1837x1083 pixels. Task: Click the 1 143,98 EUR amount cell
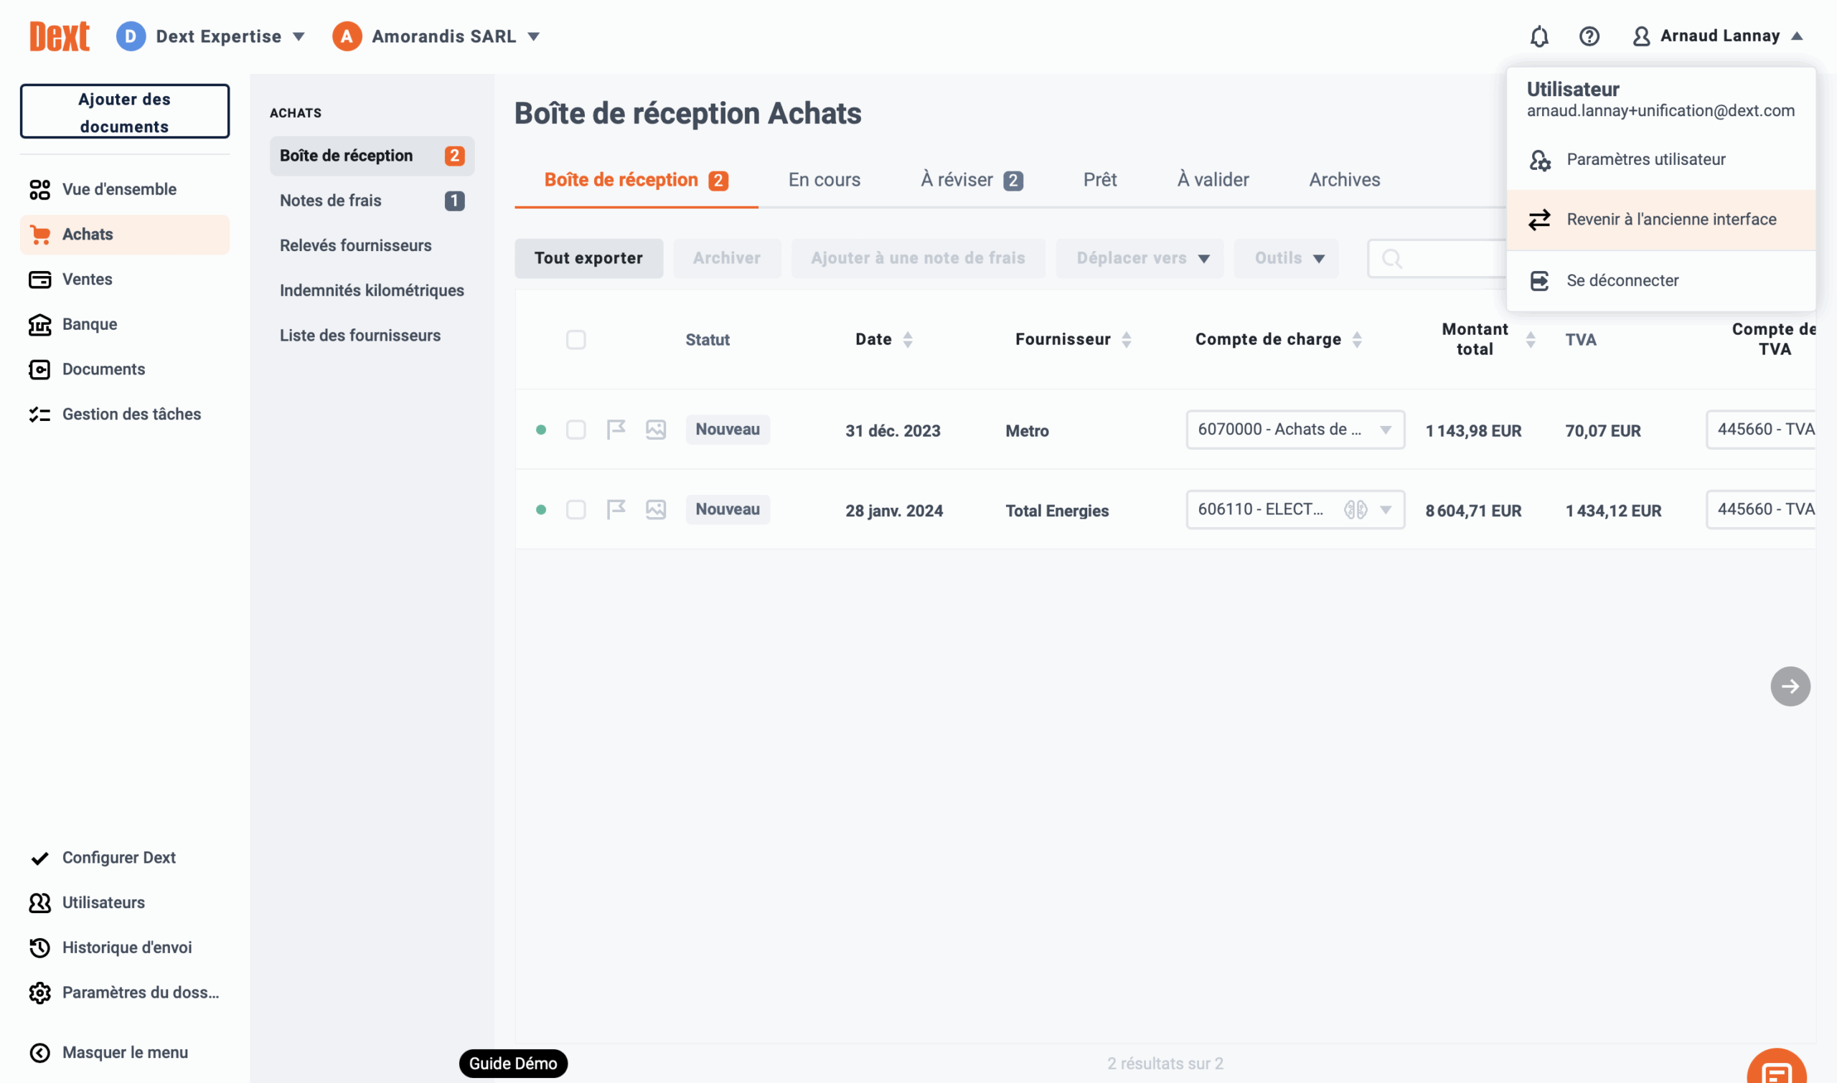1472,430
